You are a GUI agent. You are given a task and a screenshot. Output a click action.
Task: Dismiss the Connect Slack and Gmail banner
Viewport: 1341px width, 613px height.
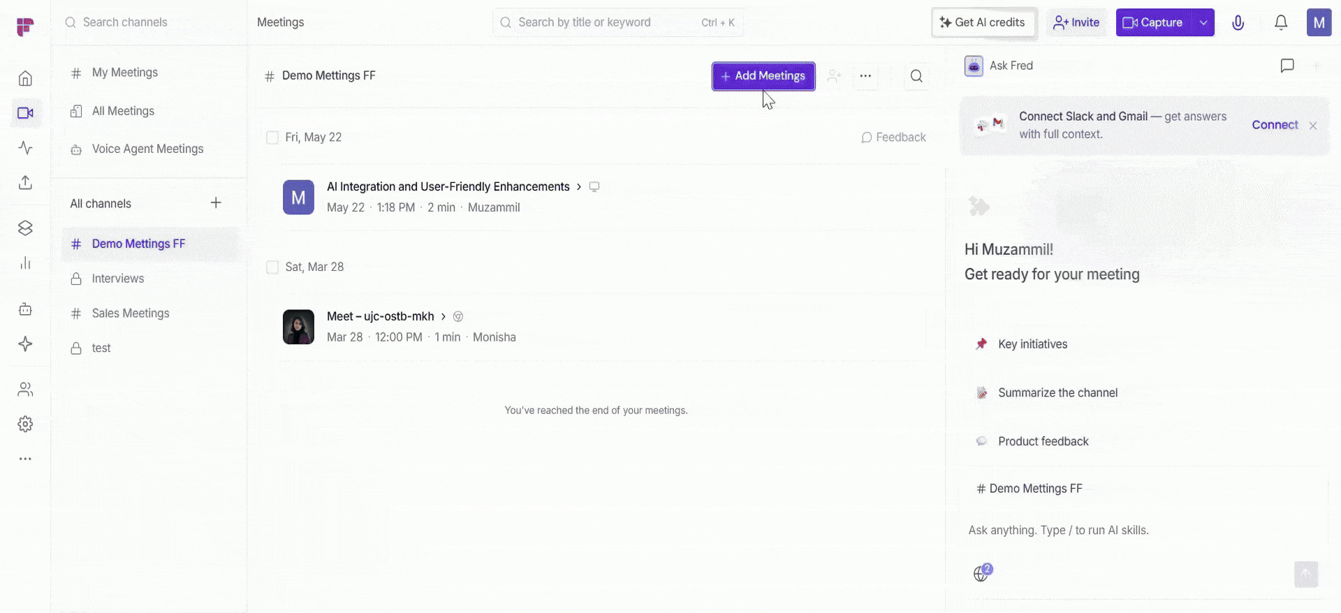click(x=1313, y=126)
